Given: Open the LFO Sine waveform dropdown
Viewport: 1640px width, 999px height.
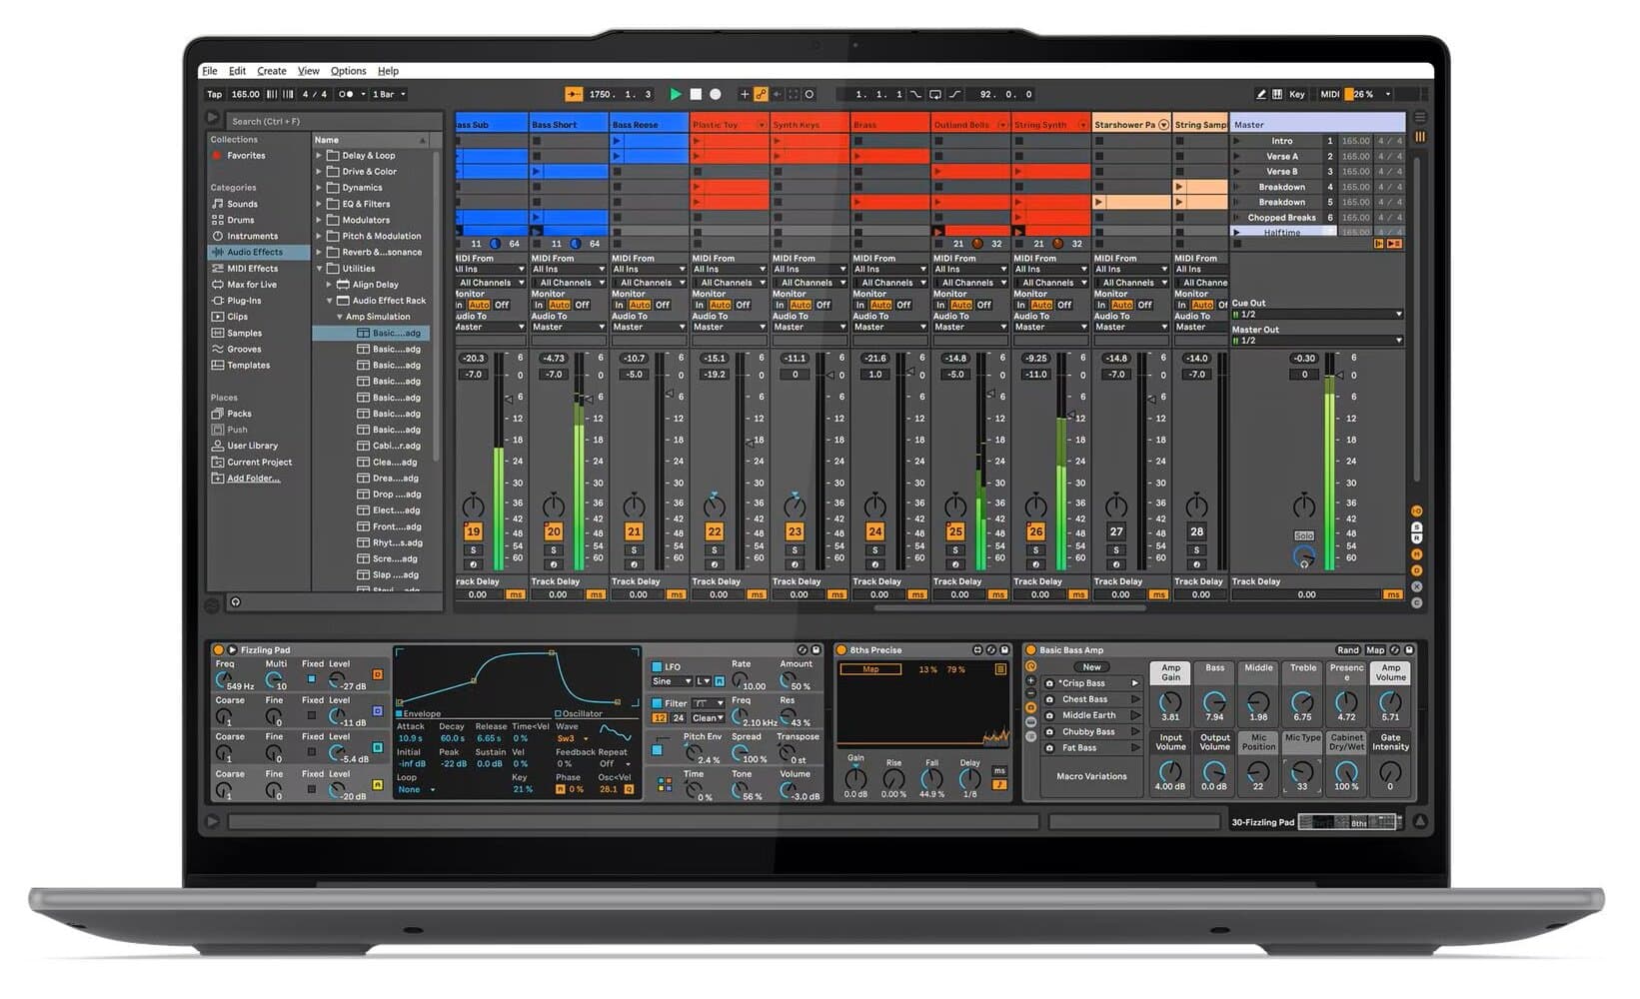Looking at the screenshot, I should coord(672,681).
